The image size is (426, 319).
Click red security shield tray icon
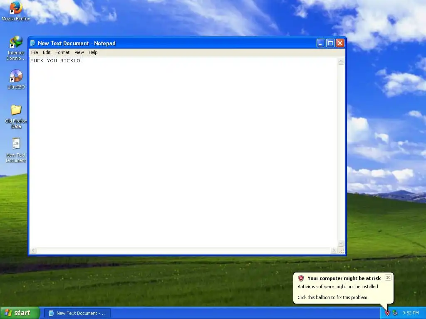(387, 313)
